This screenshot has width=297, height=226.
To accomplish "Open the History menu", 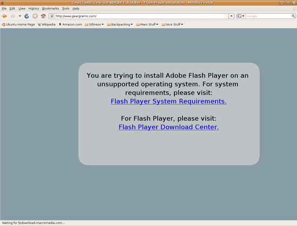I will pyautogui.click(x=33, y=9).
